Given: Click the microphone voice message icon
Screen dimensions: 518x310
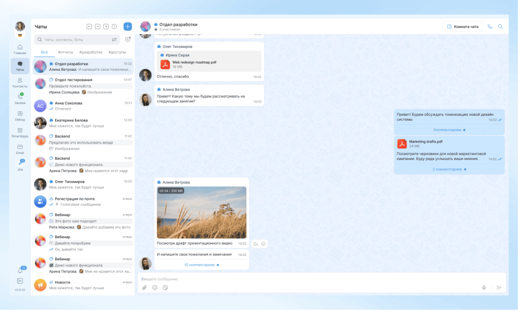Looking at the screenshot, I should tap(484, 287).
